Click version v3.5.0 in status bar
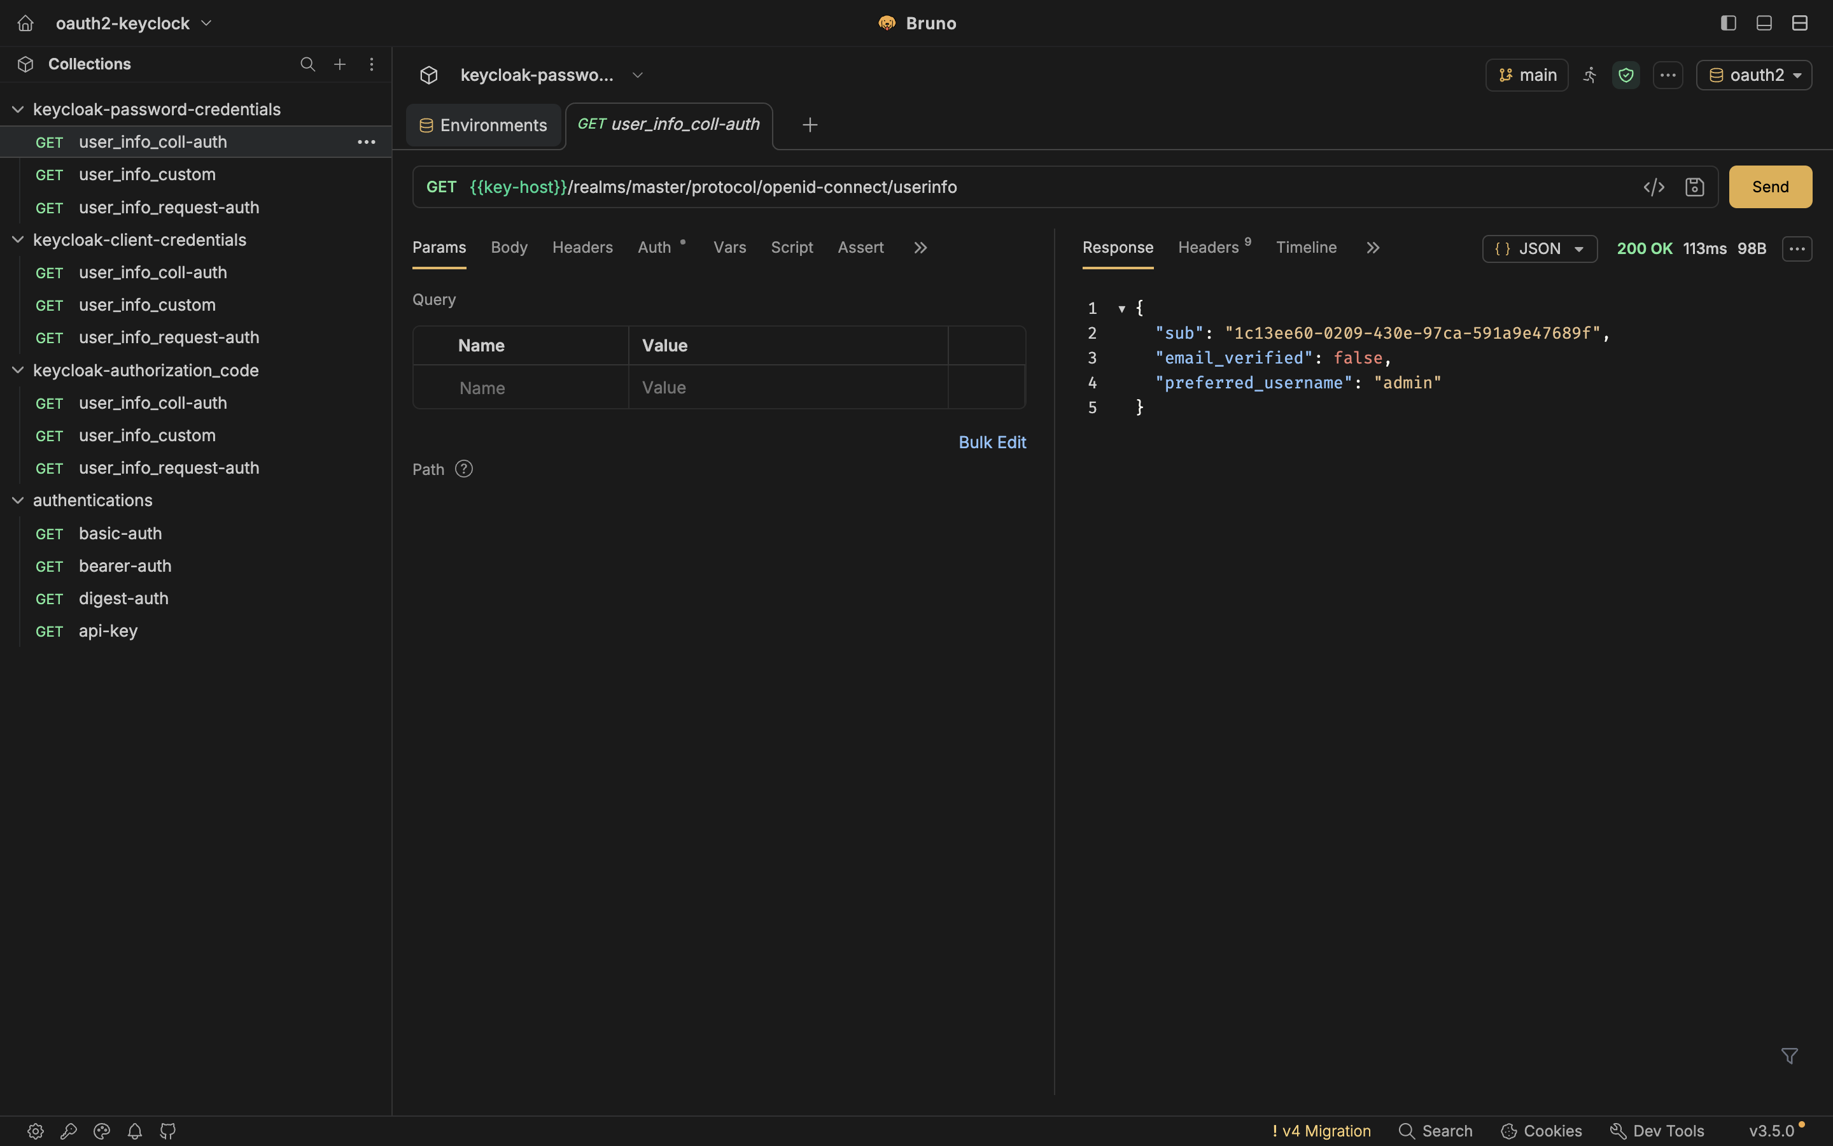This screenshot has height=1146, width=1833. coord(1771,1131)
